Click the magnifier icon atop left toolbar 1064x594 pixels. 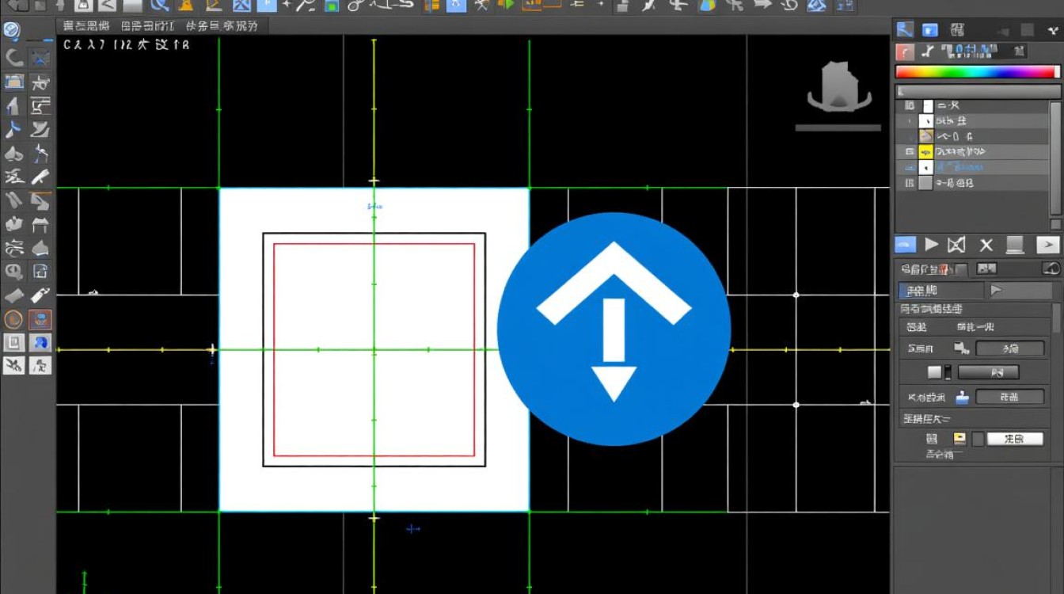click(x=12, y=32)
